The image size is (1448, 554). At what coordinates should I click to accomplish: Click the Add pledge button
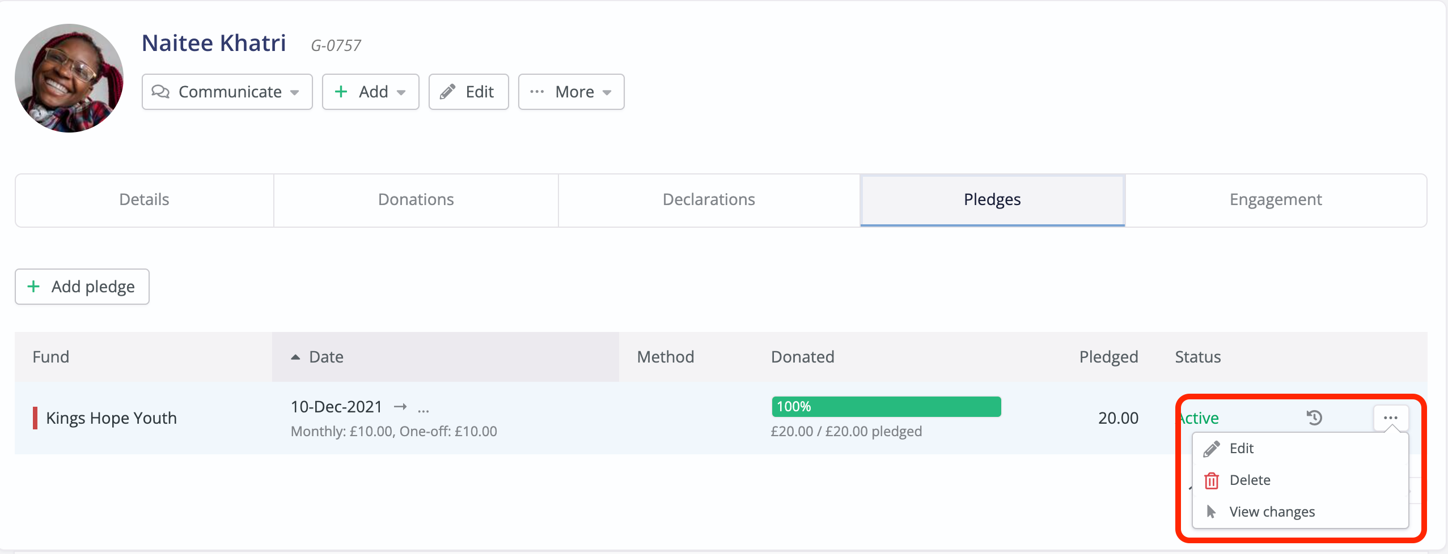(x=82, y=287)
